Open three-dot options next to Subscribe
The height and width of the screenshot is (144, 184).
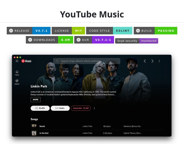point(94,108)
